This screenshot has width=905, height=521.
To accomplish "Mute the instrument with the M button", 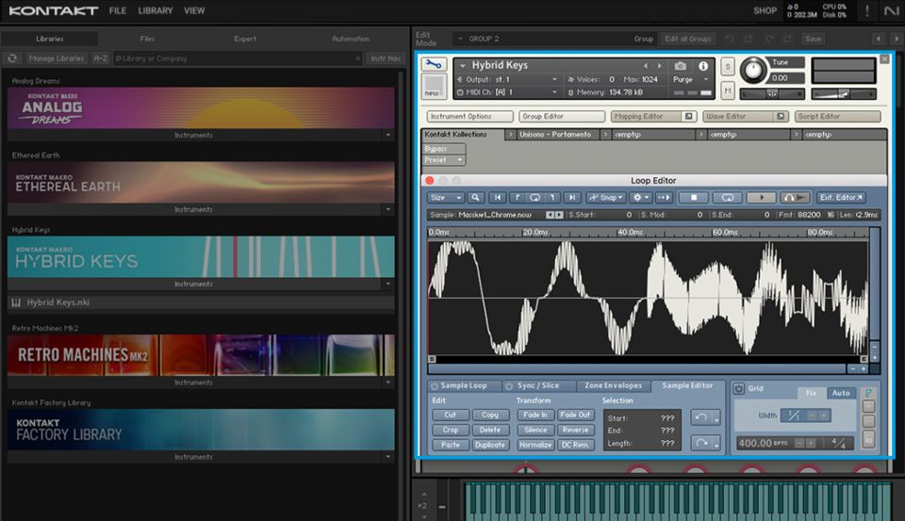I will 728,90.
